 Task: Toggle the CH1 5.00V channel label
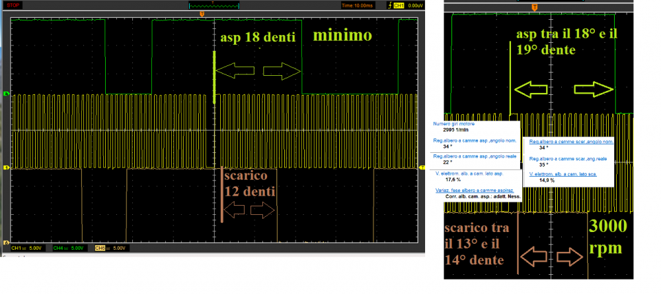click(x=26, y=248)
